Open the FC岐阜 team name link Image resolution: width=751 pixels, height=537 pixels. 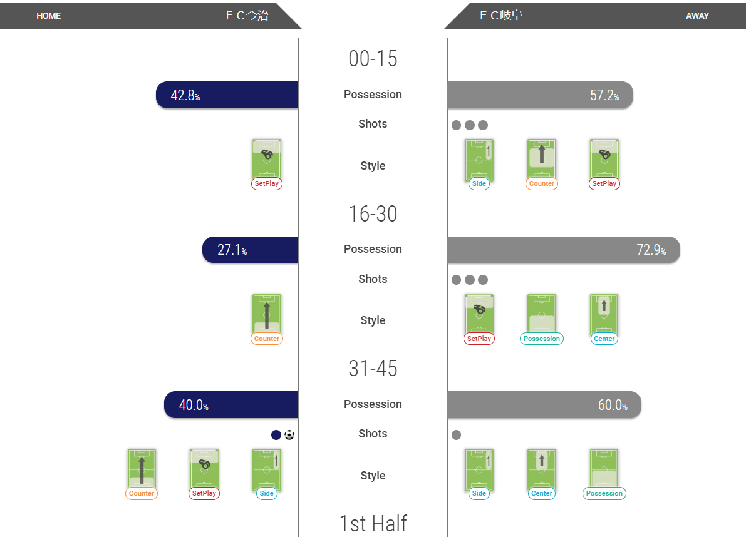(x=502, y=15)
